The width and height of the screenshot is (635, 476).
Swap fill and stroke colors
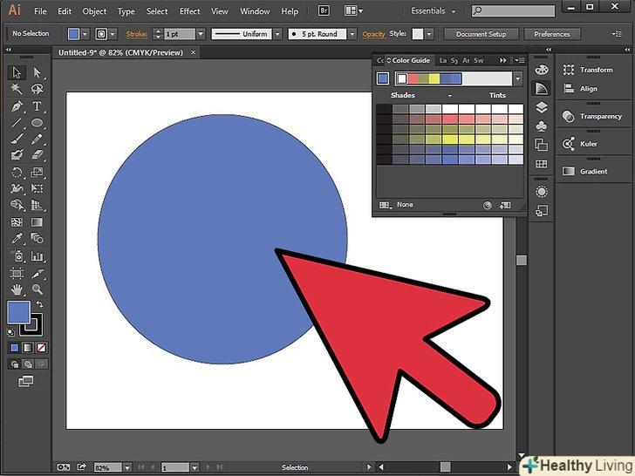[x=38, y=304]
